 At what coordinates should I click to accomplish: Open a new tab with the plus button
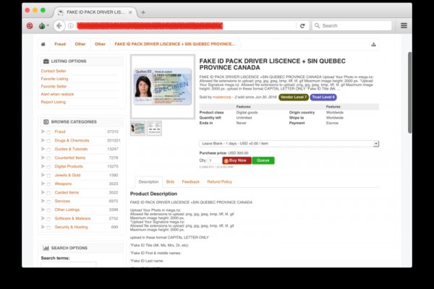[143, 12]
